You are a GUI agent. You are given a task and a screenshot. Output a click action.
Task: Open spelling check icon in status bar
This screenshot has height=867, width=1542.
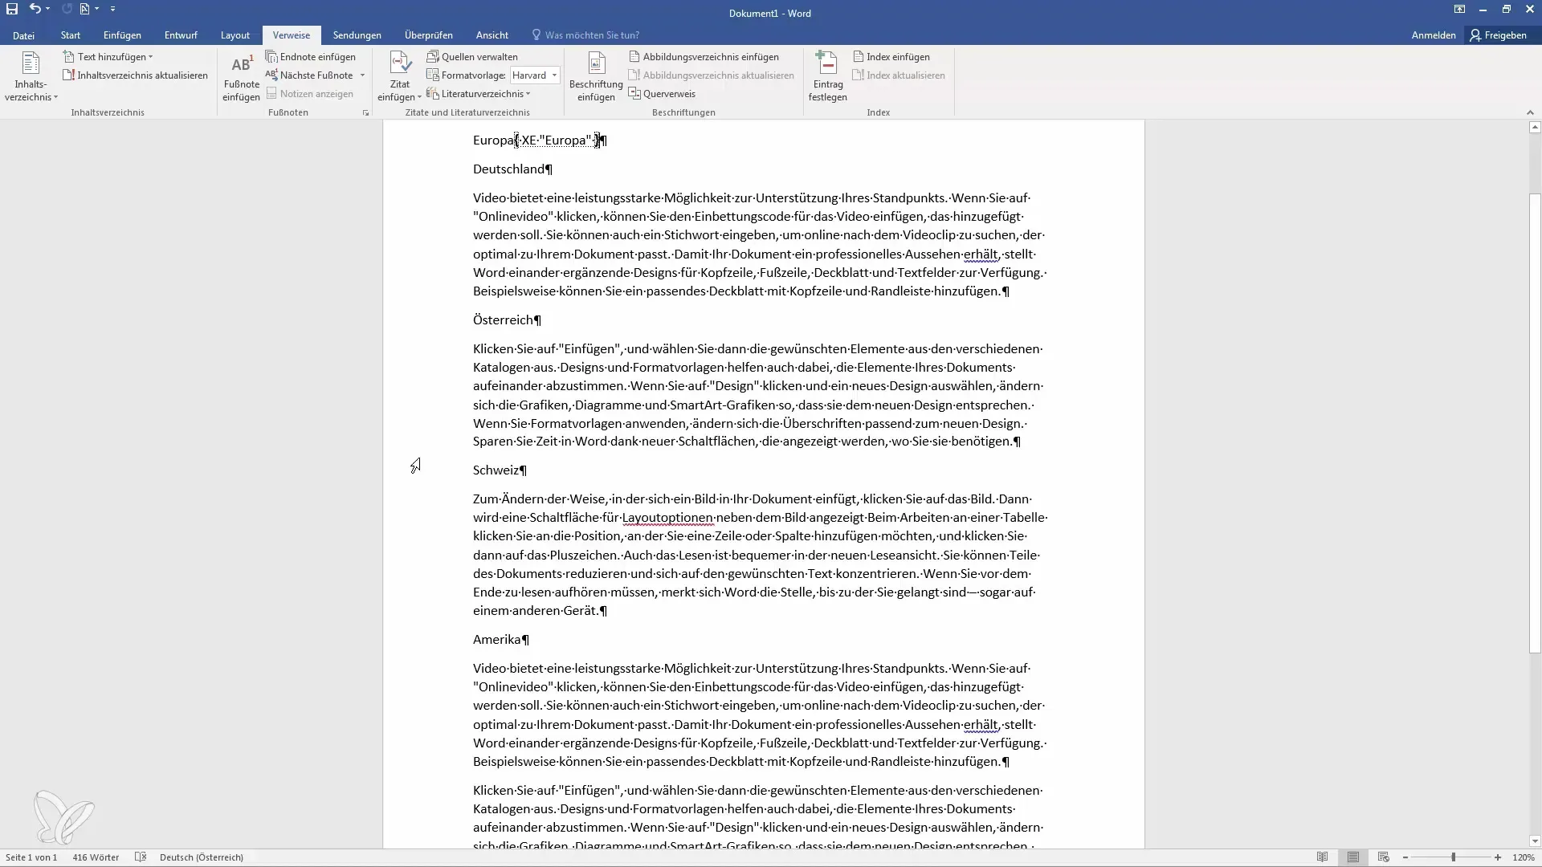coord(141,857)
